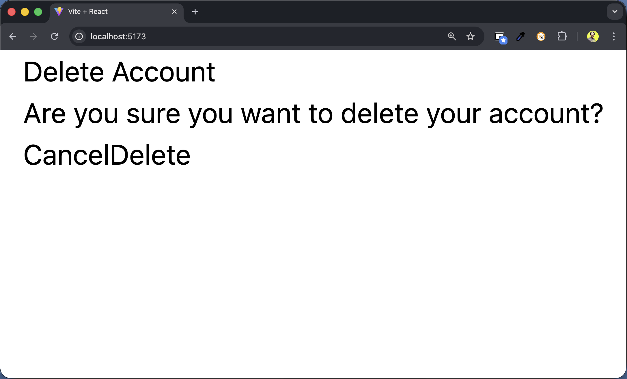
Task: Open the eyedropper extension icon
Action: click(x=520, y=36)
